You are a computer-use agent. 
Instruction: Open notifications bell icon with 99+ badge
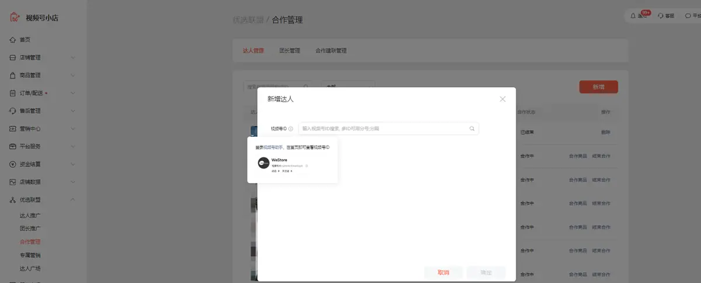point(633,16)
